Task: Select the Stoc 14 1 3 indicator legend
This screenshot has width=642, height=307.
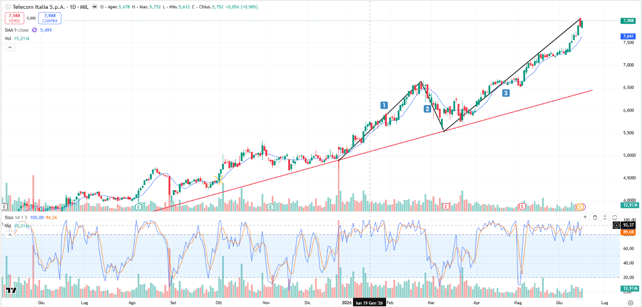Action: pyautogui.click(x=16, y=217)
